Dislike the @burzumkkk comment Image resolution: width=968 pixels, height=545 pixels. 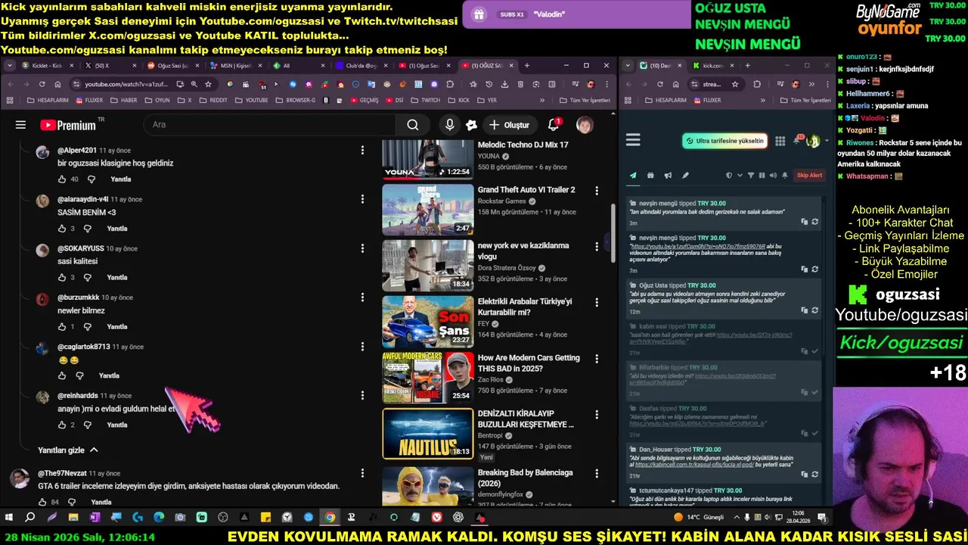(x=88, y=327)
